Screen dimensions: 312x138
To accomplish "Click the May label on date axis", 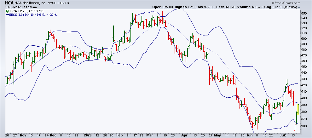I will point(217,135).
